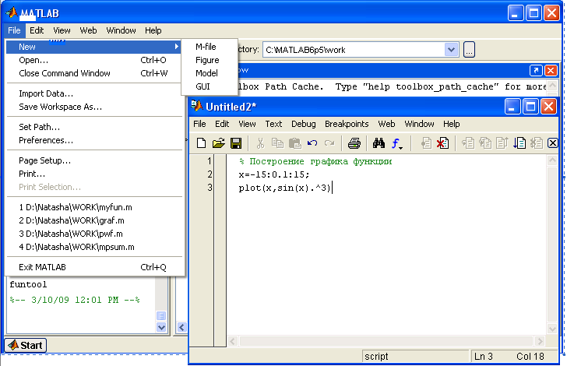The width and height of the screenshot is (567, 366).
Task: Save script with floppy disk icon
Action: click(x=236, y=143)
